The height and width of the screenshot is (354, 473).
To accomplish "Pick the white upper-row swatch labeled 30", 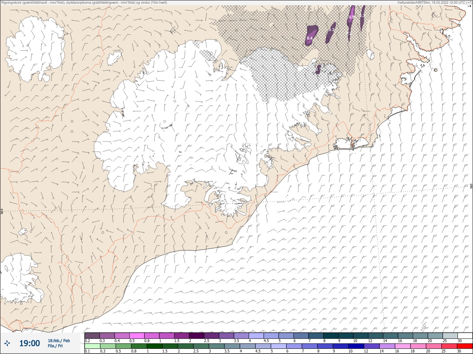I will 465,336.
